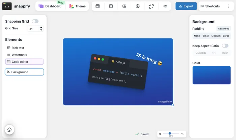
Task: Set padding to Medium
Action: click(x=216, y=36)
